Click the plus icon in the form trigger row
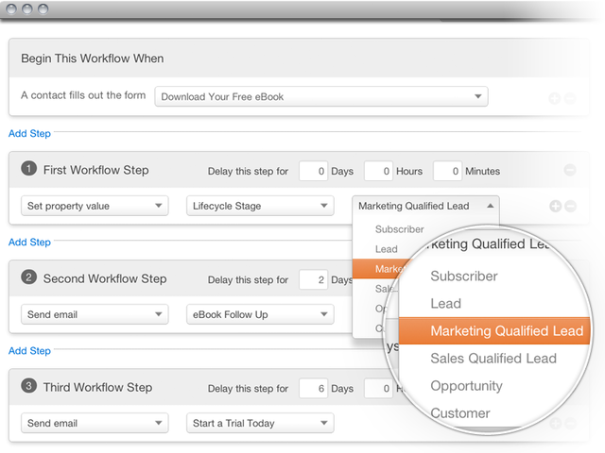This screenshot has height=453, width=605. point(555,98)
